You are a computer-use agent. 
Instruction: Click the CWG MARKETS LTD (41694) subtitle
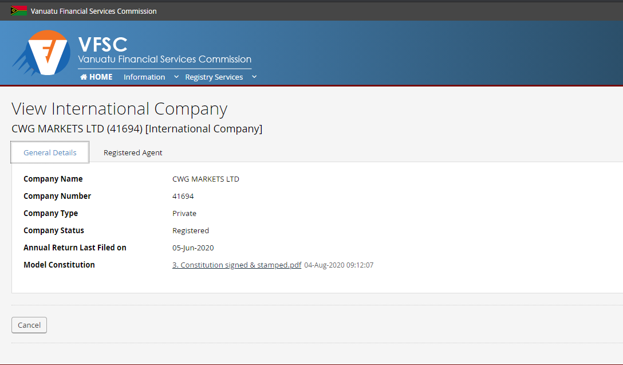pyautogui.click(x=137, y=129)
